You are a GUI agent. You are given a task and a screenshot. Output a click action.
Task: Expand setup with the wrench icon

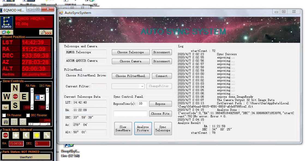(x=46, y=32)
